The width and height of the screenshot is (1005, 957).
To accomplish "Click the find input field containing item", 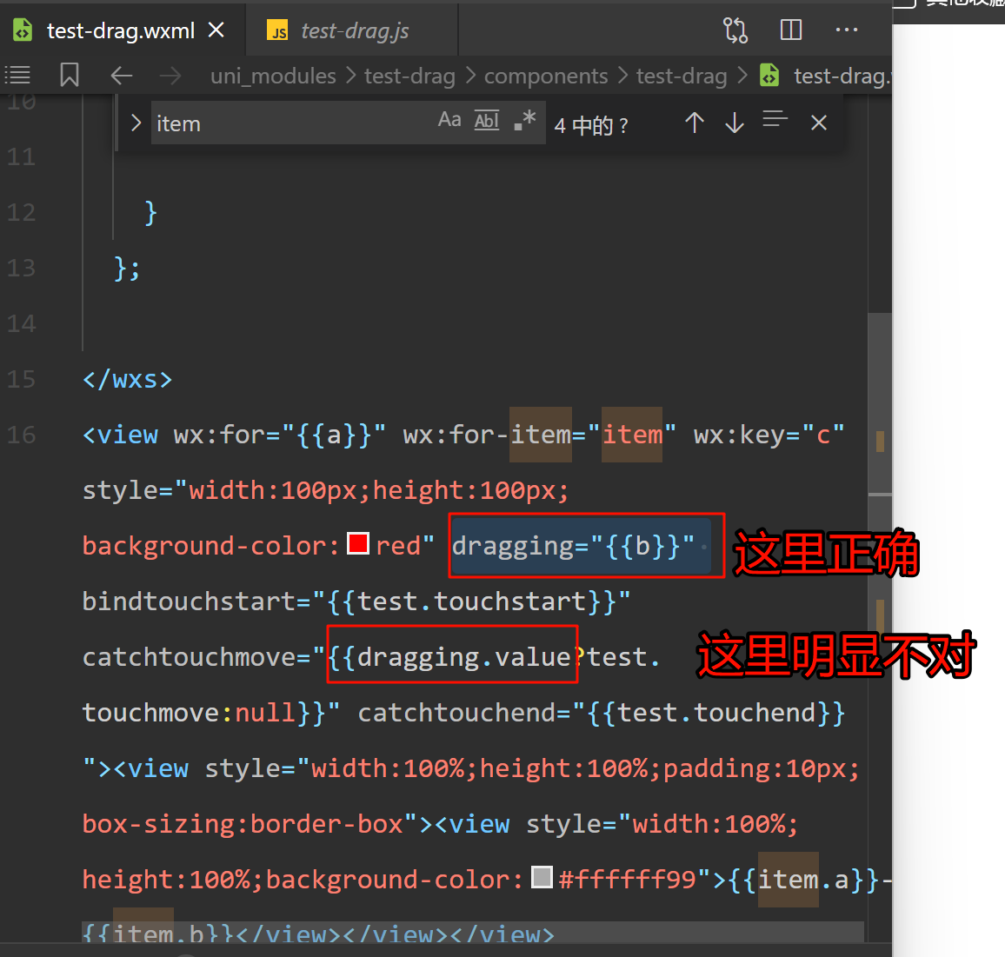I will [x=291, y=123].
